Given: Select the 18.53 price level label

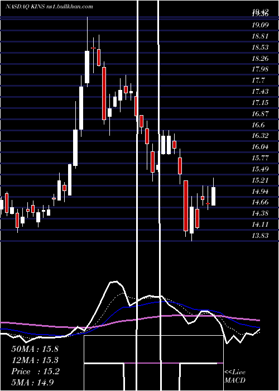Looking at the screenshot, I should pos(260,47).
